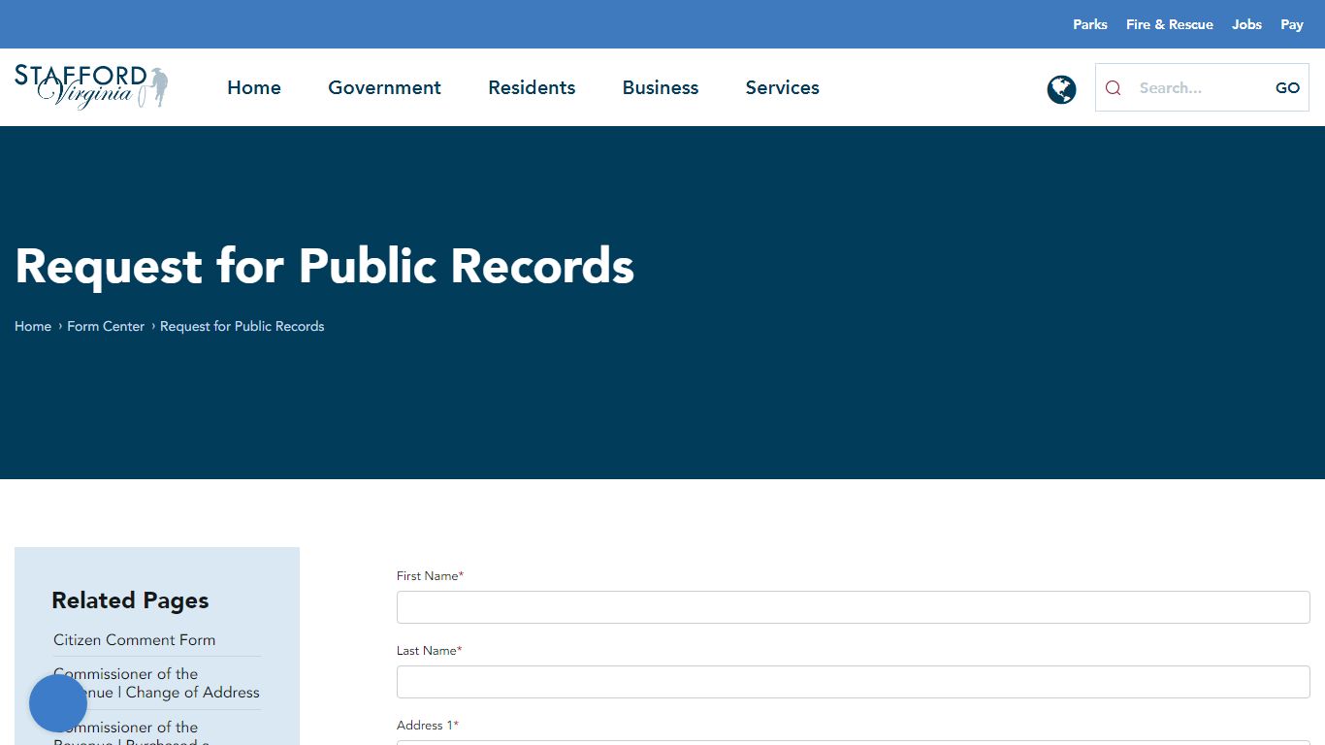
Task: Open the Business menu
Action: [661, 87]
